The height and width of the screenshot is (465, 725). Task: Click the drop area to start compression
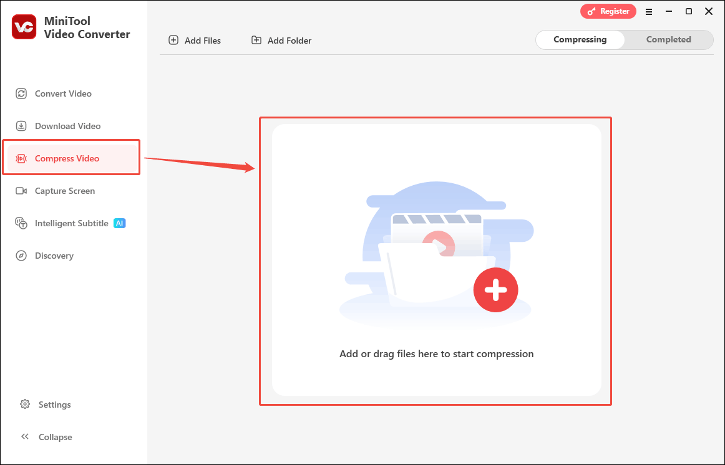click(x=436, y=353)
